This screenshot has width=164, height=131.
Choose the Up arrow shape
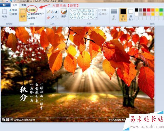click(93, 14)
